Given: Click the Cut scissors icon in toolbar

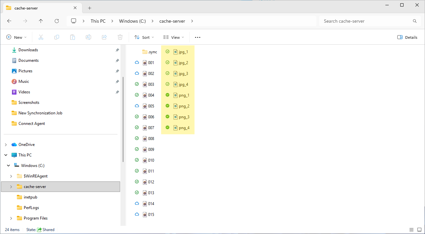Looking at the screenshot, I should 41,37.
